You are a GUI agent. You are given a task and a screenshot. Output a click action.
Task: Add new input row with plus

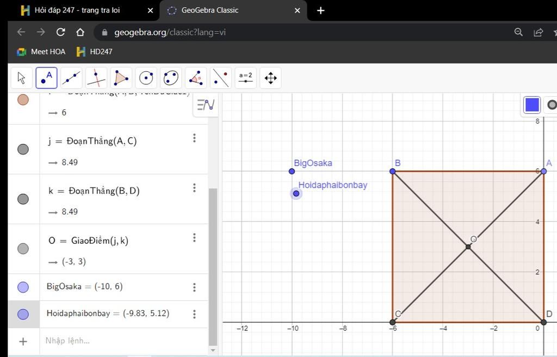(23, 341)
